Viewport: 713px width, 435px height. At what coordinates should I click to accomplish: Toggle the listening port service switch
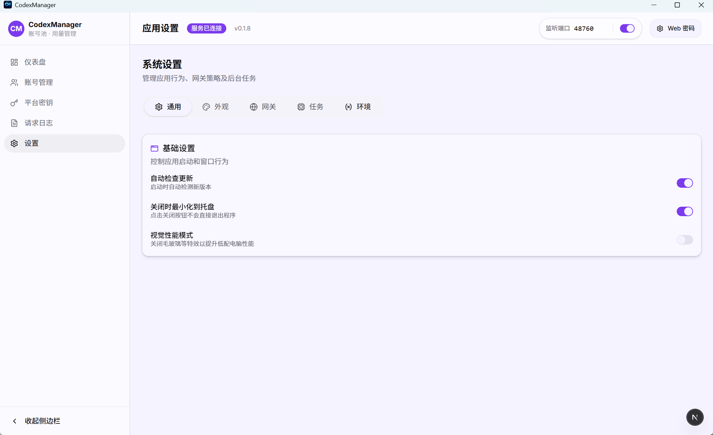tap(627, 28)
